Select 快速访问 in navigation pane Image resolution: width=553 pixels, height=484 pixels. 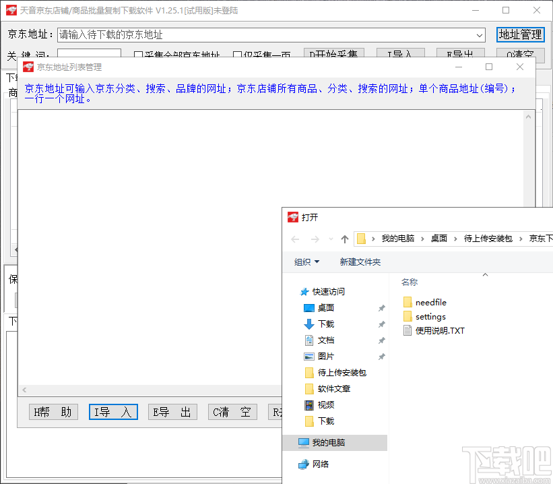[323, 292]
